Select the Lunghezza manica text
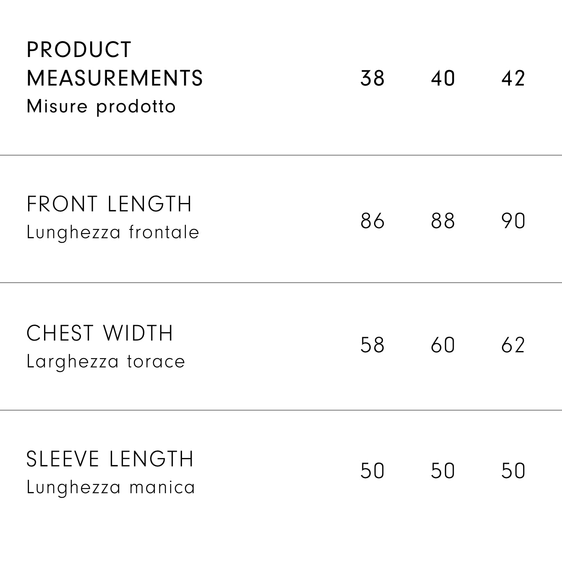The width and height of the screenshot is (562, 562). 111,487
